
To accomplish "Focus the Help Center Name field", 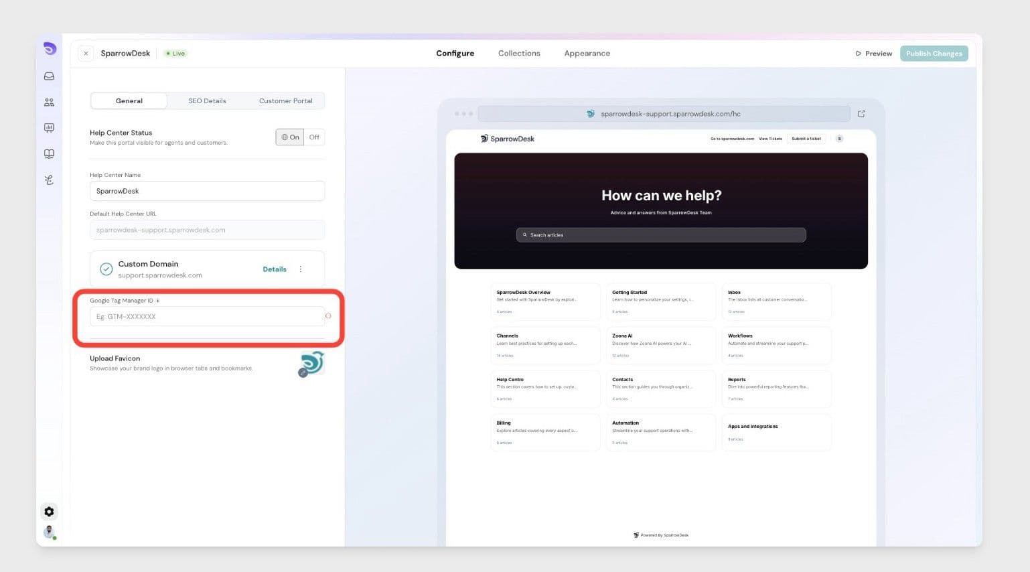I will click(207, 191).
